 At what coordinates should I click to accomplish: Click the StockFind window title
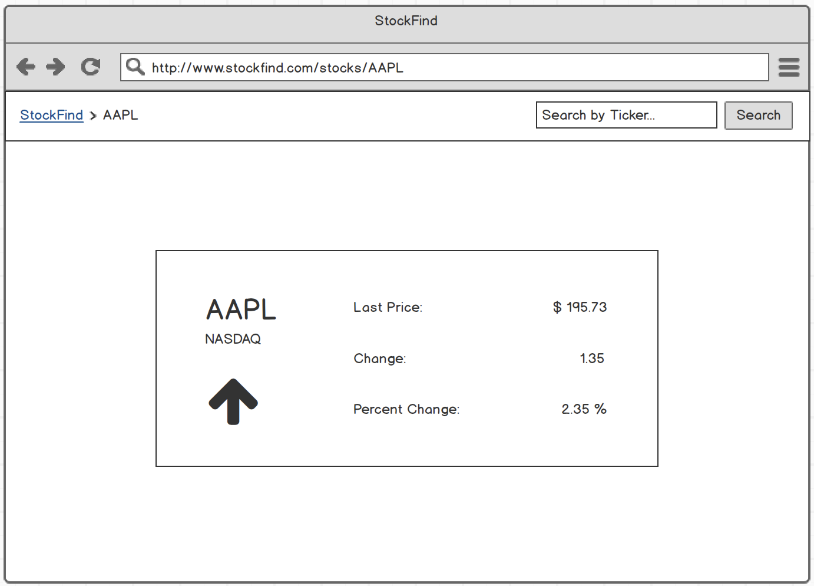(x=406, y=21)
